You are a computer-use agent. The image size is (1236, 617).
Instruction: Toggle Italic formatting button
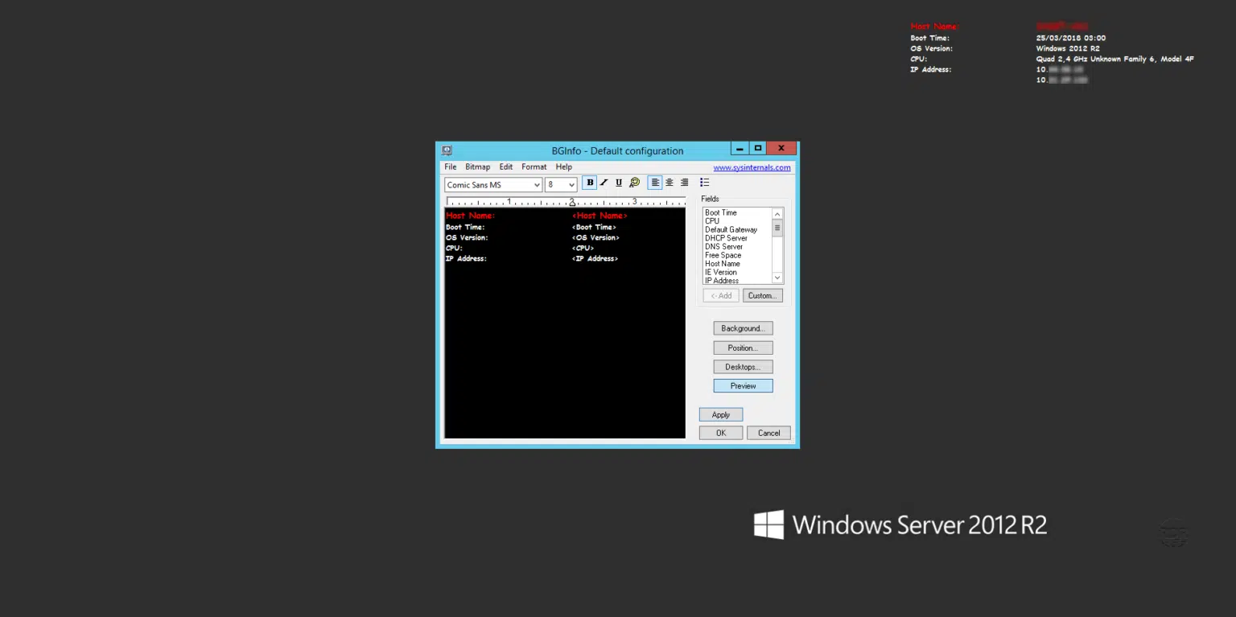[x=604, y=183]
